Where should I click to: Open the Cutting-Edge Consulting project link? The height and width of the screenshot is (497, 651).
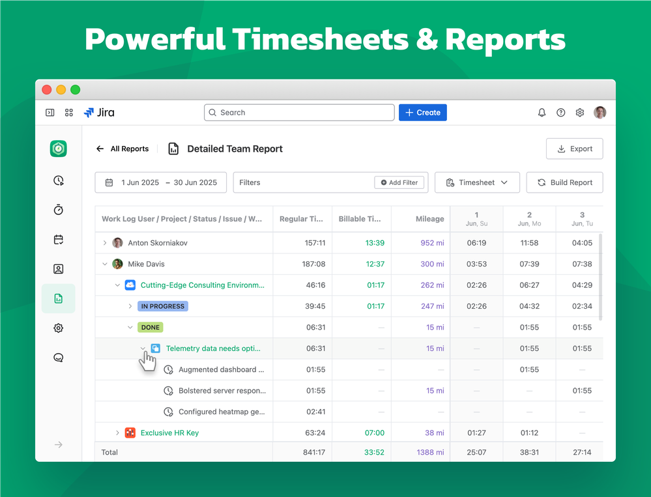[202, 285]
